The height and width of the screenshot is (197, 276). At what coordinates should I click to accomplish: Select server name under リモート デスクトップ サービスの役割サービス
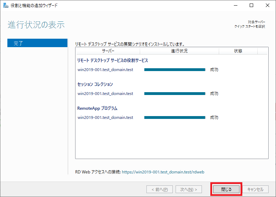[x=105, y=70]
